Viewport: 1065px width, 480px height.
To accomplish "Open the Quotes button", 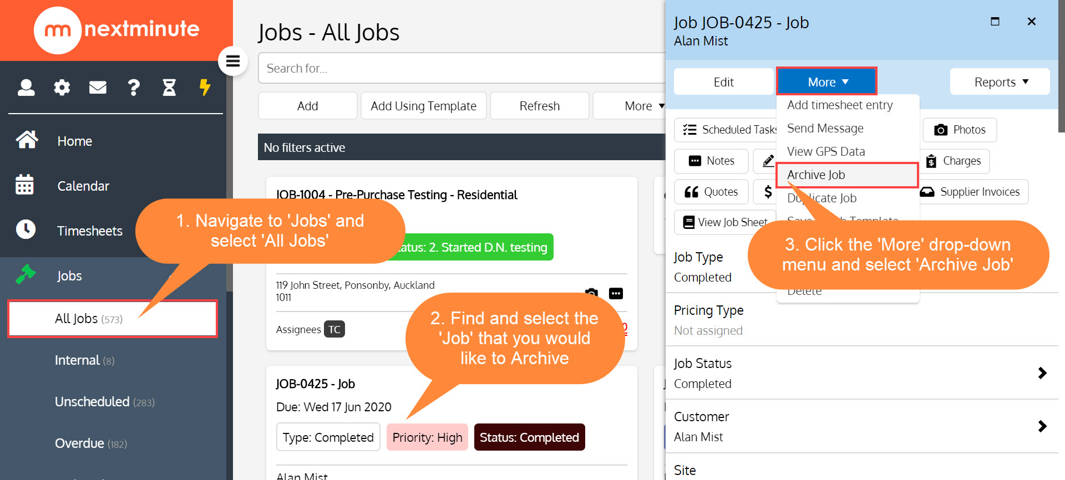I will click(712, 192).
